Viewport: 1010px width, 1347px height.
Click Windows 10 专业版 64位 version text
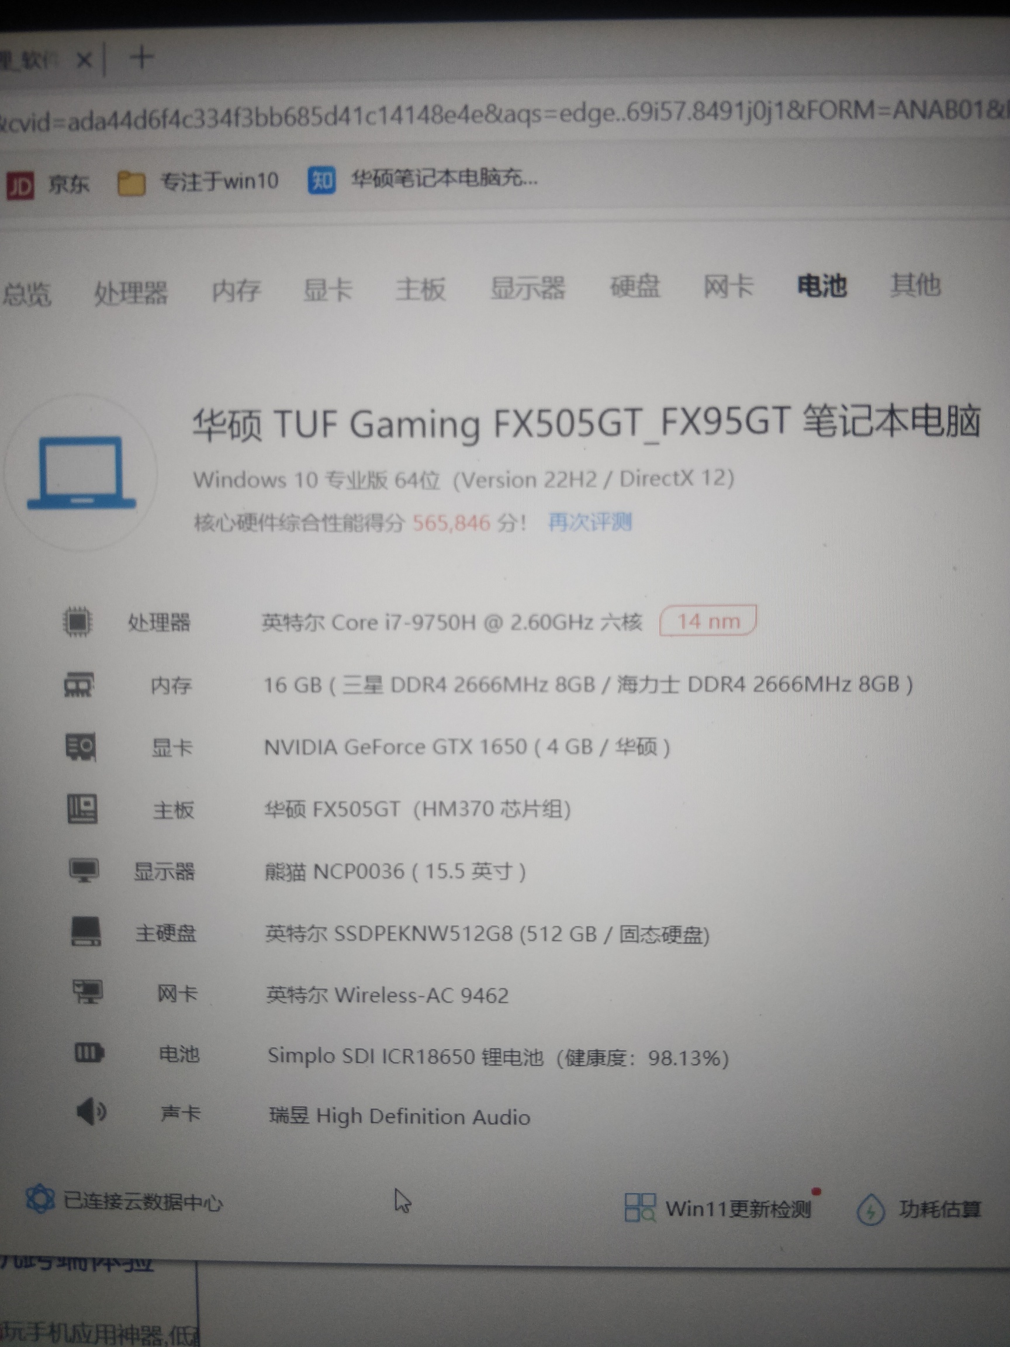[464, 479]
